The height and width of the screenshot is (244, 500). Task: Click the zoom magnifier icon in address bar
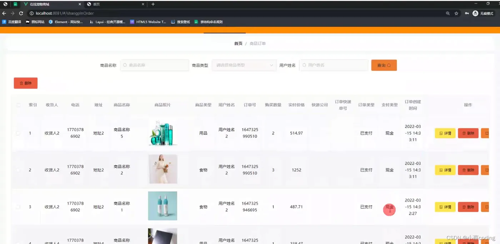click(448, 13)
